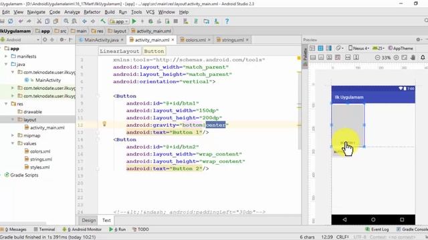
Task: Zoom out the preview with minus icon
Action: tap(377, 57)
